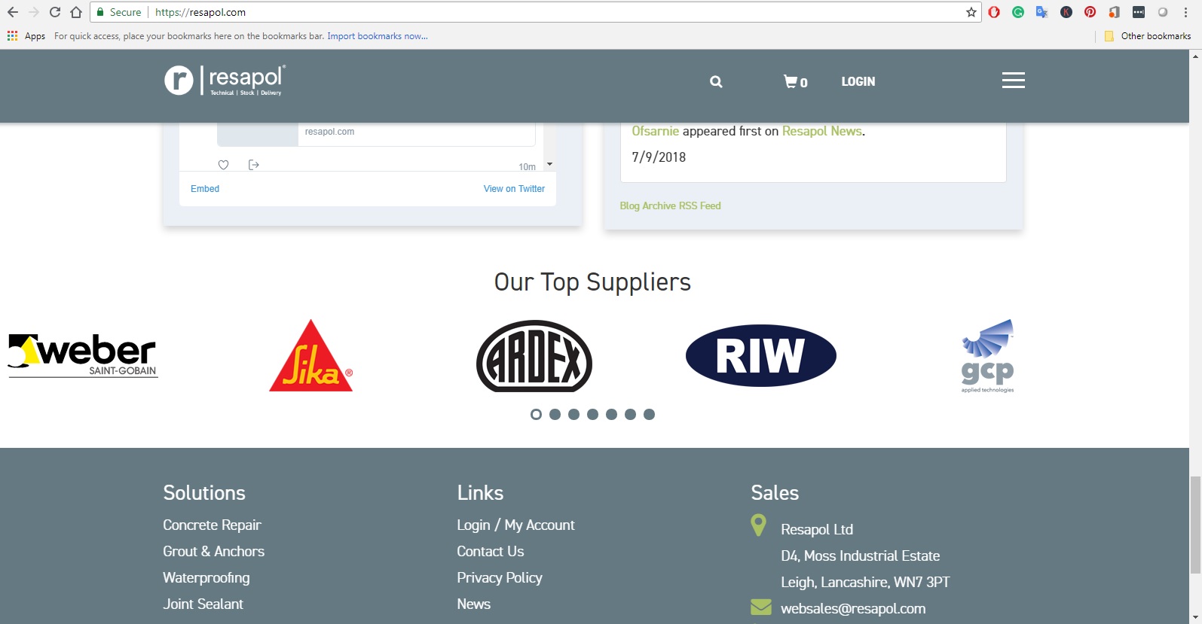The height and width of the screenshot is (624, 1202).
Task: Share the tweet with share icon
Action: click(x=254, y=165)
